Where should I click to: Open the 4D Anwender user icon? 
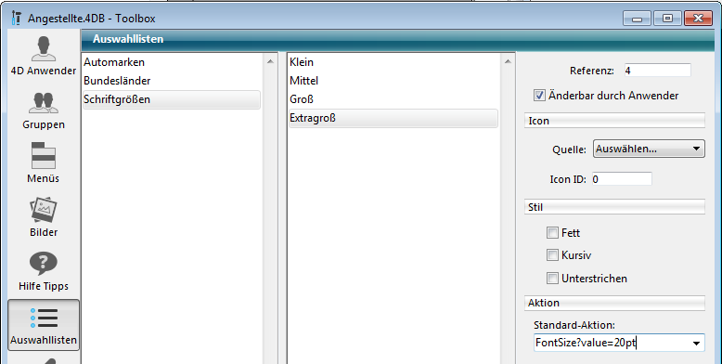[44, 49]
